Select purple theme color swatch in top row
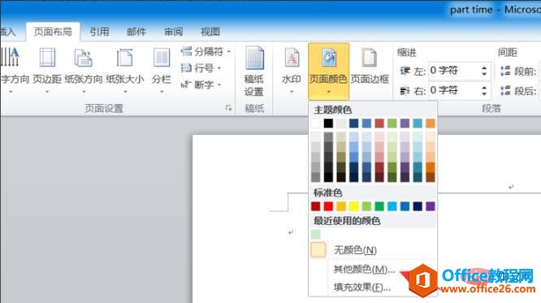This screenshot has height=303, width=541. (x=405, y=123)
